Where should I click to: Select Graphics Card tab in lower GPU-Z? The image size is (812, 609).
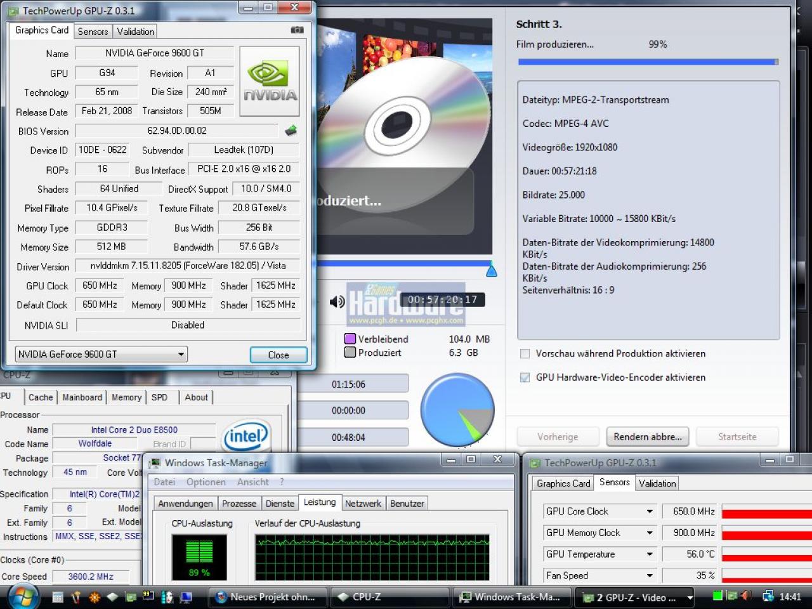pyautogui.click(x=563, y=483)
